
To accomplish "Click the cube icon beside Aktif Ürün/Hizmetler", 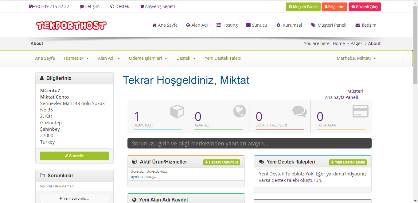I will tap(135, 162).
